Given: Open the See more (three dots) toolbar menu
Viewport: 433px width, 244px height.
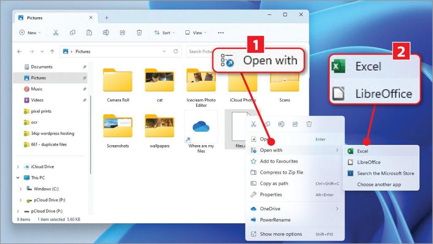Looking at the screenshot, I should click(x=221, y=33).
